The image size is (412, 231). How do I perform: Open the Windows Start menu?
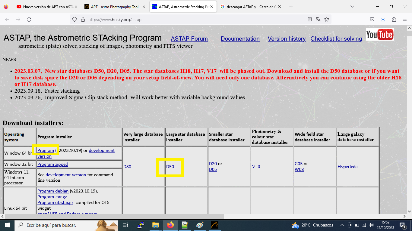(x=7, y=225)
